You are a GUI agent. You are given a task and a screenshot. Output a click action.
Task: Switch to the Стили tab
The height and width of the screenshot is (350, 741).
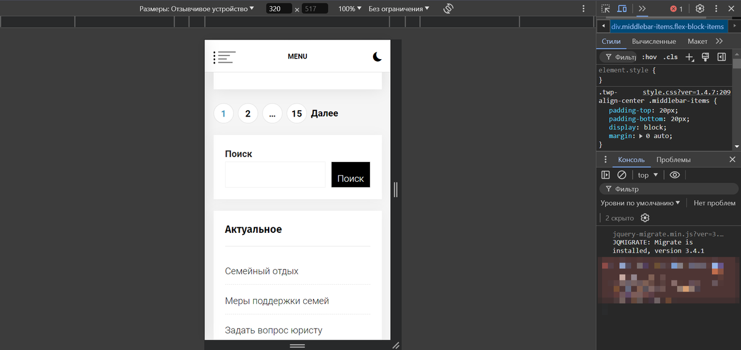pos(611,41)
